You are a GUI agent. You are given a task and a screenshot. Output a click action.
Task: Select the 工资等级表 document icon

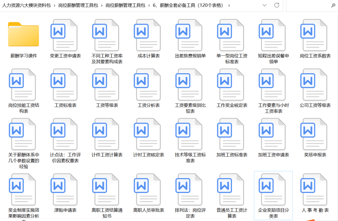(105, 85)
